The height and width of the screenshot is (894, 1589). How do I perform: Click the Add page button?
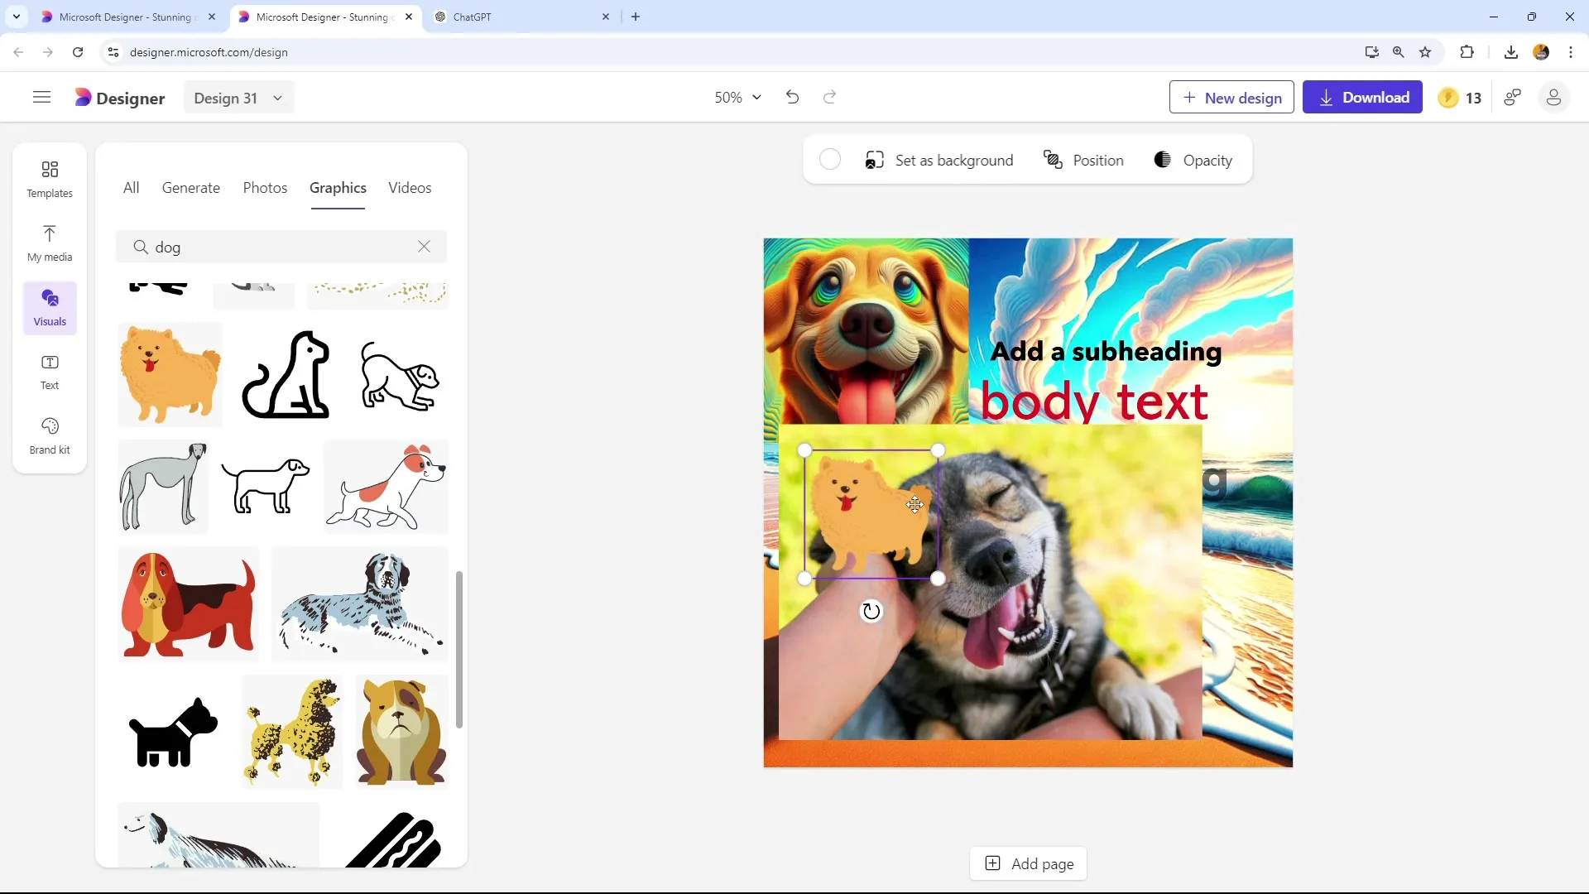[1028, 864]
